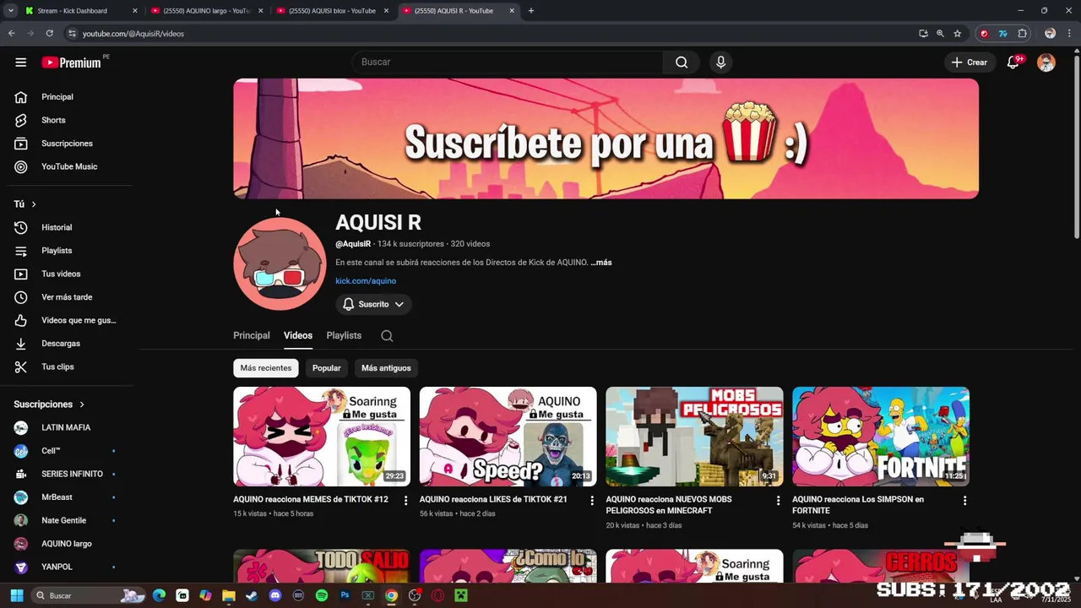The height and width of the screenshot is (608, 1081).
Task: Switch to AQUISI blox browser tab
Action: coord(333,11)
